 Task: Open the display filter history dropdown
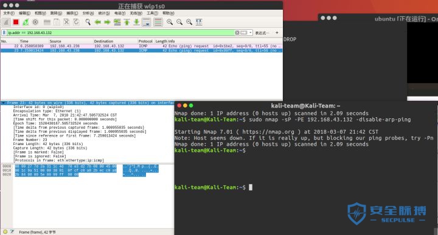[251, 33]
